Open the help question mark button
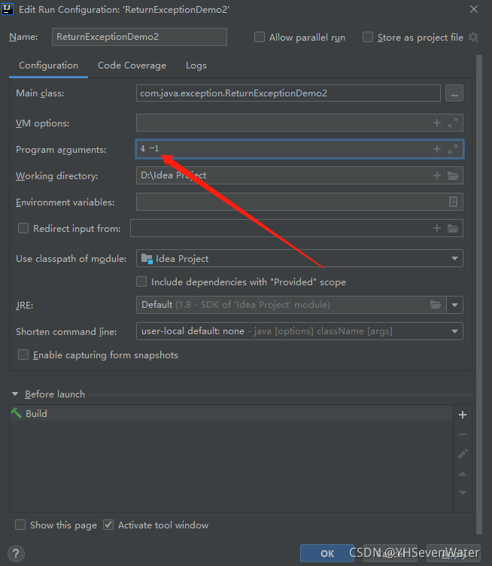492x566 pixels. click(16, 553)
